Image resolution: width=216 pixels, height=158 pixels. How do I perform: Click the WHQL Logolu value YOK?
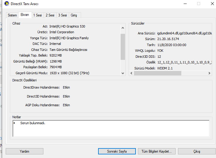[160, 51]
